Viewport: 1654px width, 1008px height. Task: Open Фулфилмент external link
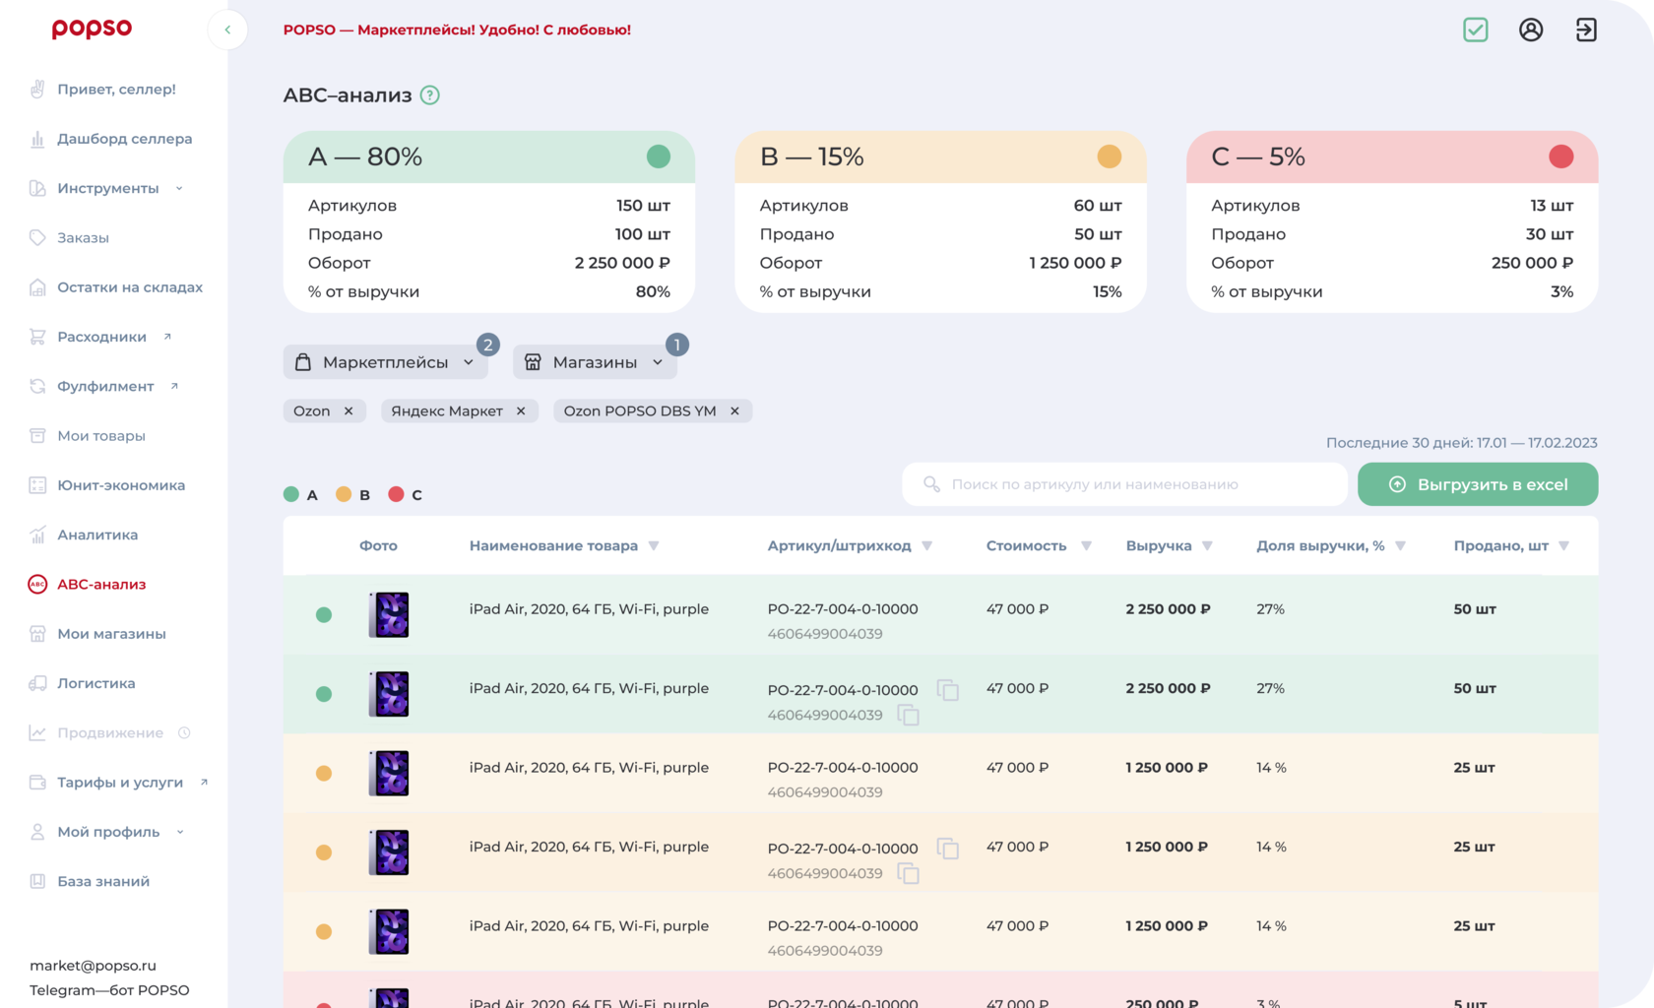click(105, 386)
